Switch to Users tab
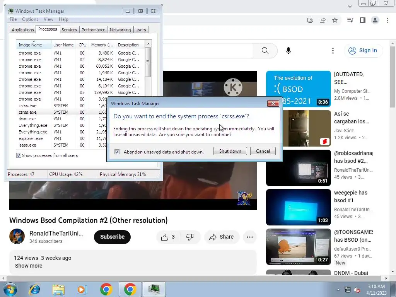The width and height of the screenshot is (396, 297). pos(141,30)
